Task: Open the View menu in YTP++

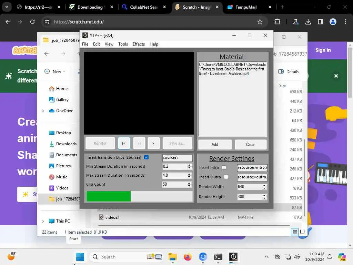Action: (109, 44)
